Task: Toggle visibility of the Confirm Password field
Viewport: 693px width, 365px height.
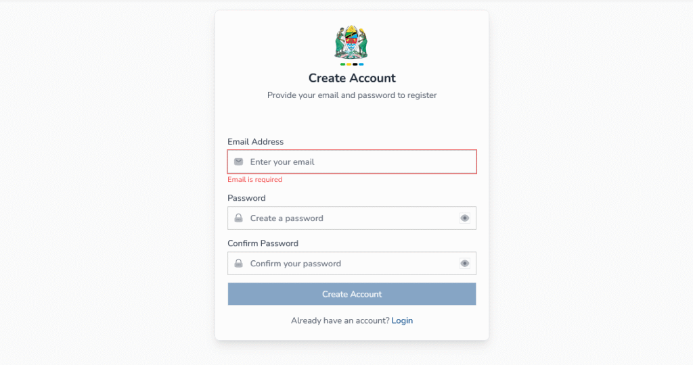Action: pyautogui.click(x=465, y=264)
